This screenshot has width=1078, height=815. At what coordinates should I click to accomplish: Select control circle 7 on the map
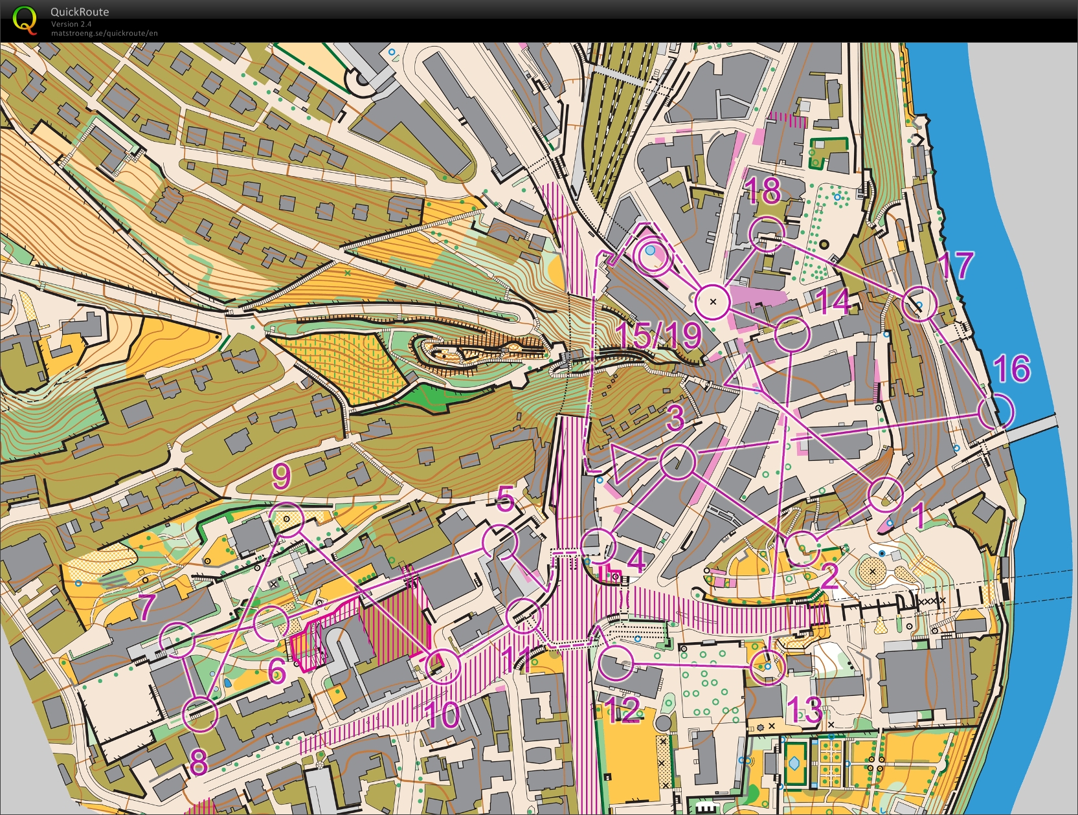coord(177,639)
